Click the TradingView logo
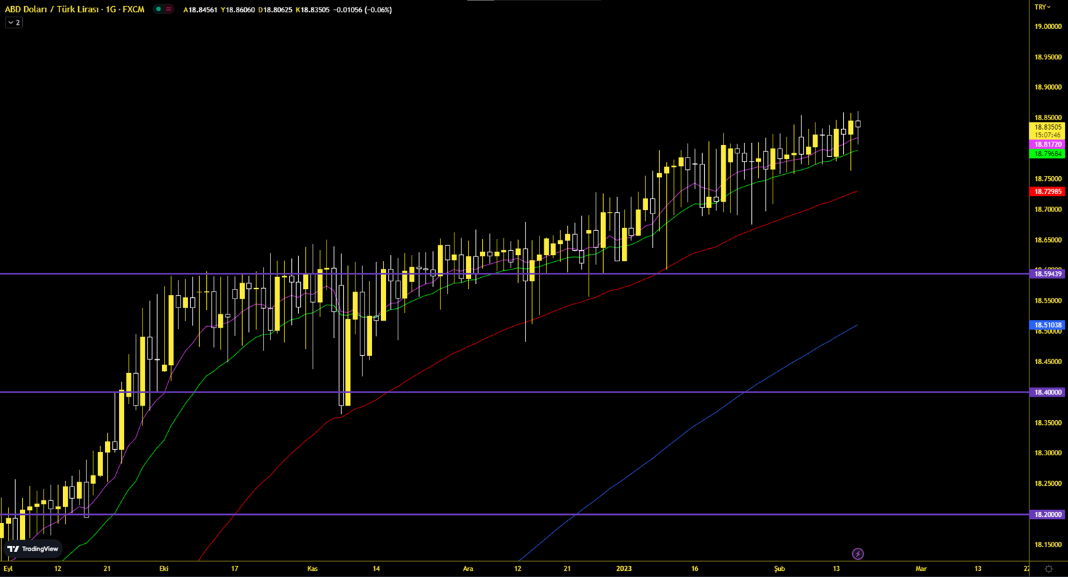This screenshot has height=577, width=1068. click(x=33, y=549)
